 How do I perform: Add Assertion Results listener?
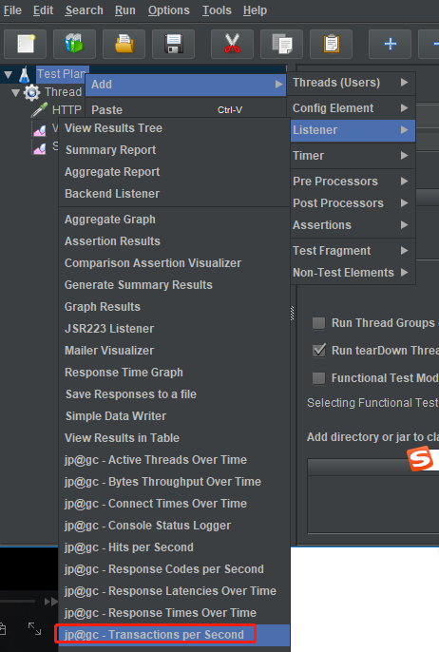click(174, 241)
